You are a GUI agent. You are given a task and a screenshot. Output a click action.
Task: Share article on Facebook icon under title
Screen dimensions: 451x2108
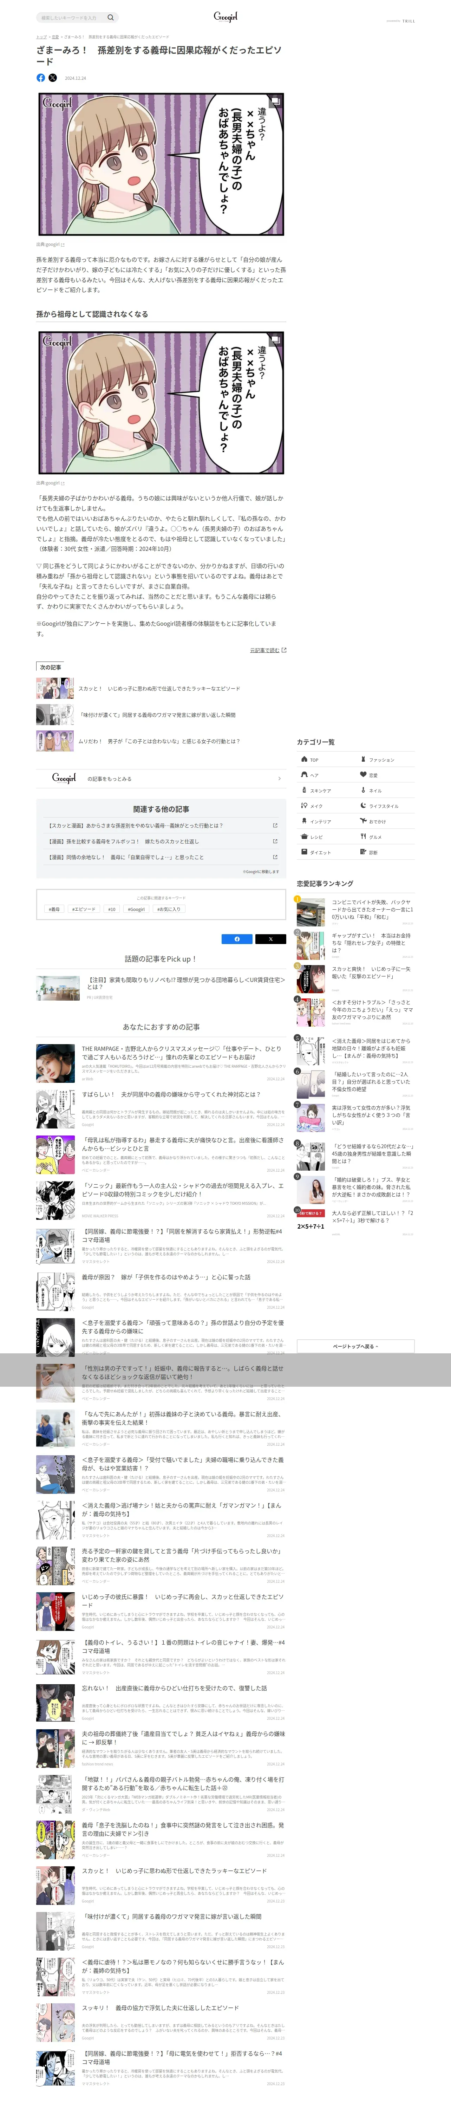tap(41, 78)
